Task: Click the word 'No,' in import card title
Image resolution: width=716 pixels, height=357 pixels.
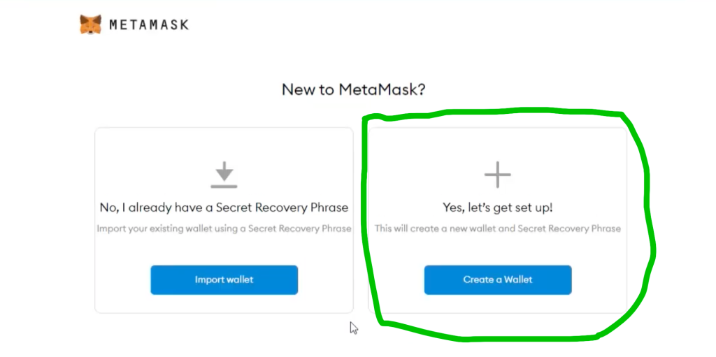Action: pos(108,208)
